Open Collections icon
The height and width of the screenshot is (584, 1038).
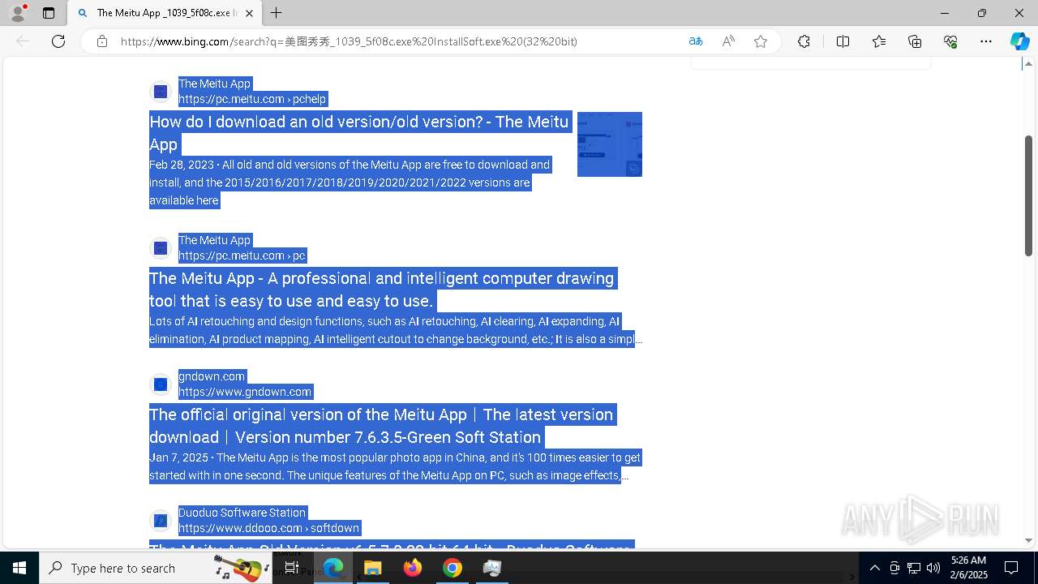[915, 41]
